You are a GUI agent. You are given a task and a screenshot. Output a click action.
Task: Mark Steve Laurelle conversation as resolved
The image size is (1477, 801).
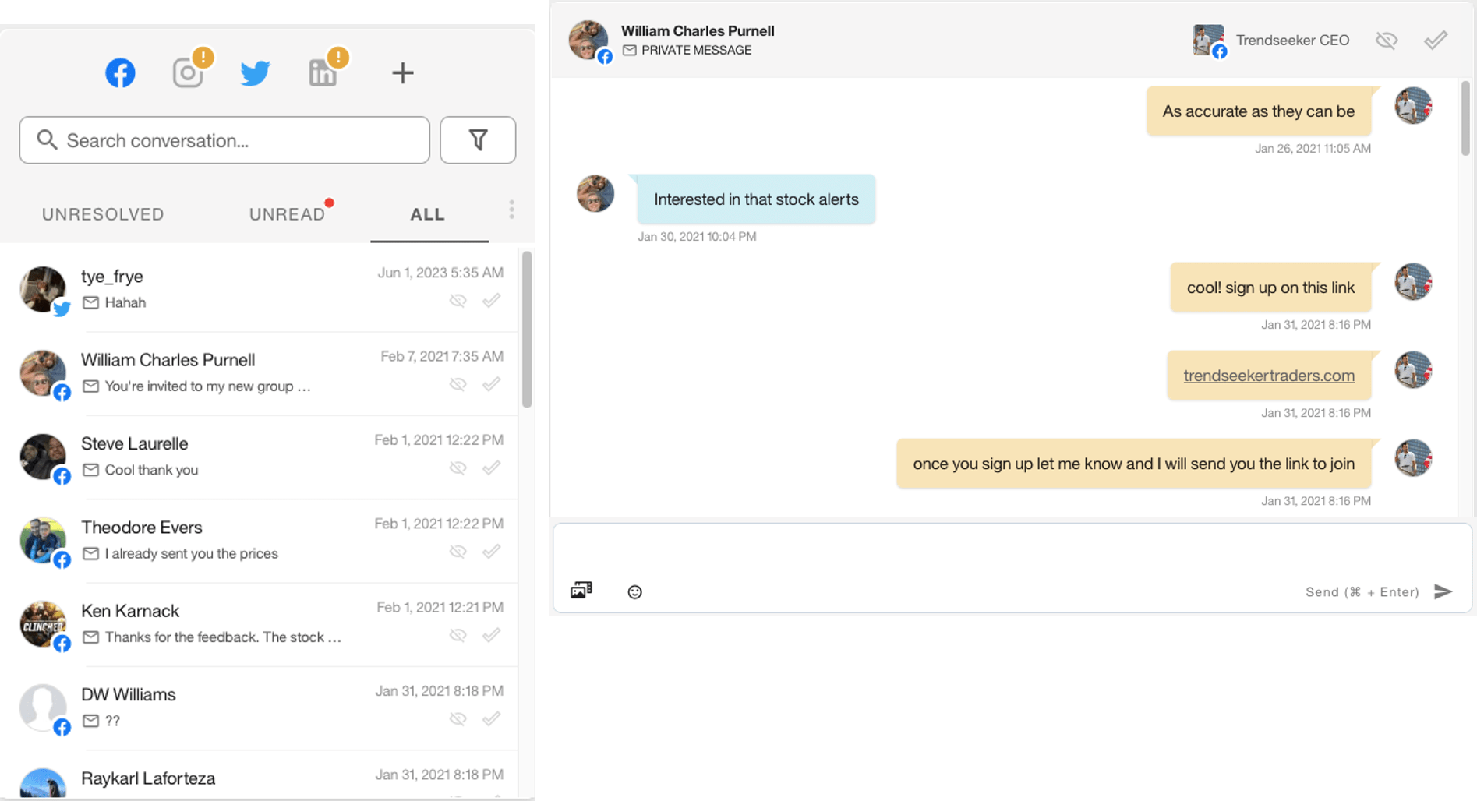point(491,468)
